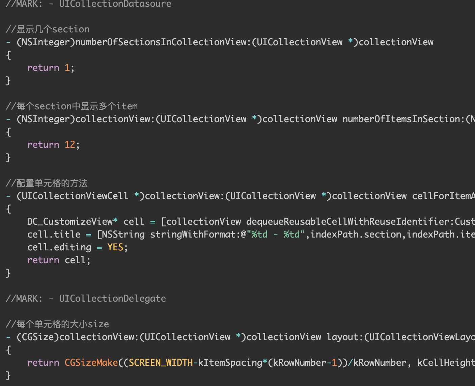Click the (CGSize) return type

(38, 337)
